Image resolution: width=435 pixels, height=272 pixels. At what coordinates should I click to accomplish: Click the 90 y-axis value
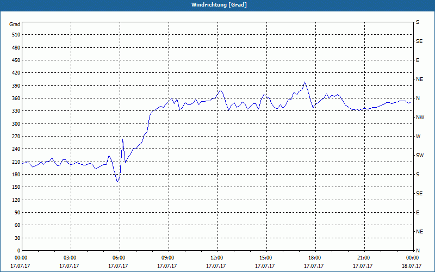pyautogui.click(x=17, y=213)
